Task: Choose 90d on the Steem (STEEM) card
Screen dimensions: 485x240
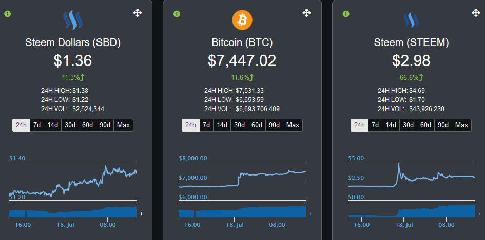Action: tap(443, 125)
